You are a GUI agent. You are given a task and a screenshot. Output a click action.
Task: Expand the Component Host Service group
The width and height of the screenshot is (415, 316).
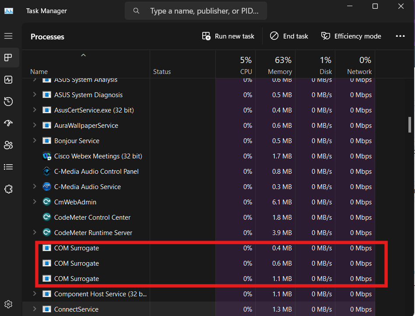(35, 293)
